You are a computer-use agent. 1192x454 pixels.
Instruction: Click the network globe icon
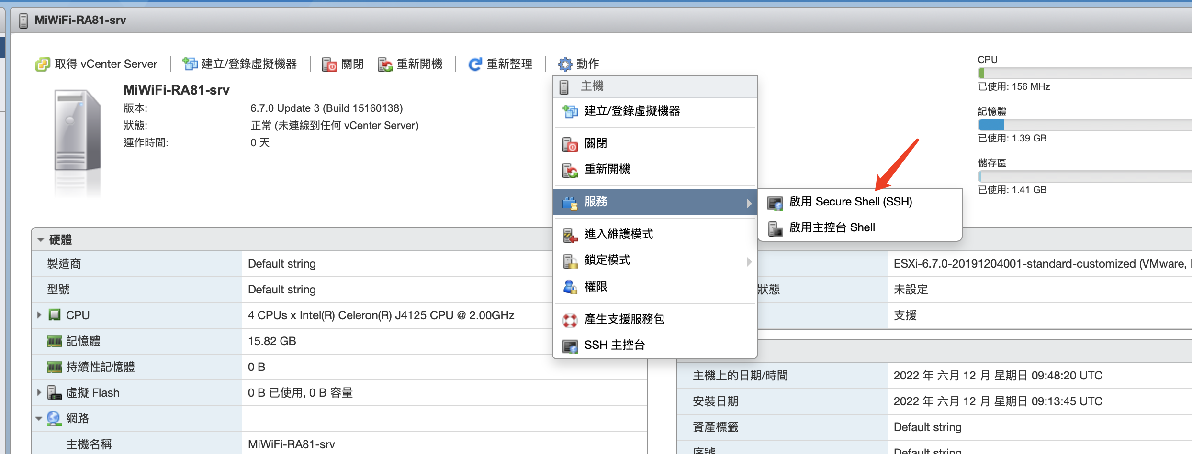55,419
